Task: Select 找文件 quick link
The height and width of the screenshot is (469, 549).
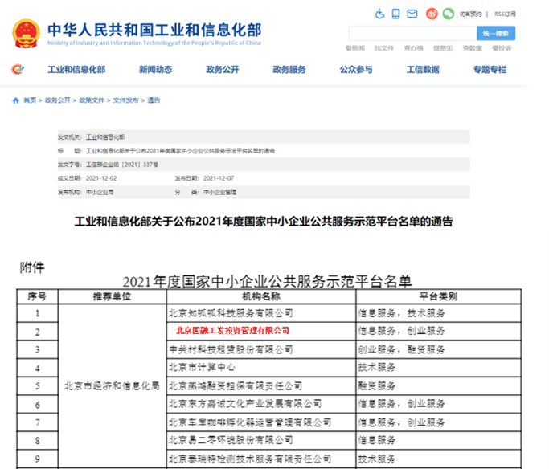Action: pyautogui.click(x=384, y=48)
